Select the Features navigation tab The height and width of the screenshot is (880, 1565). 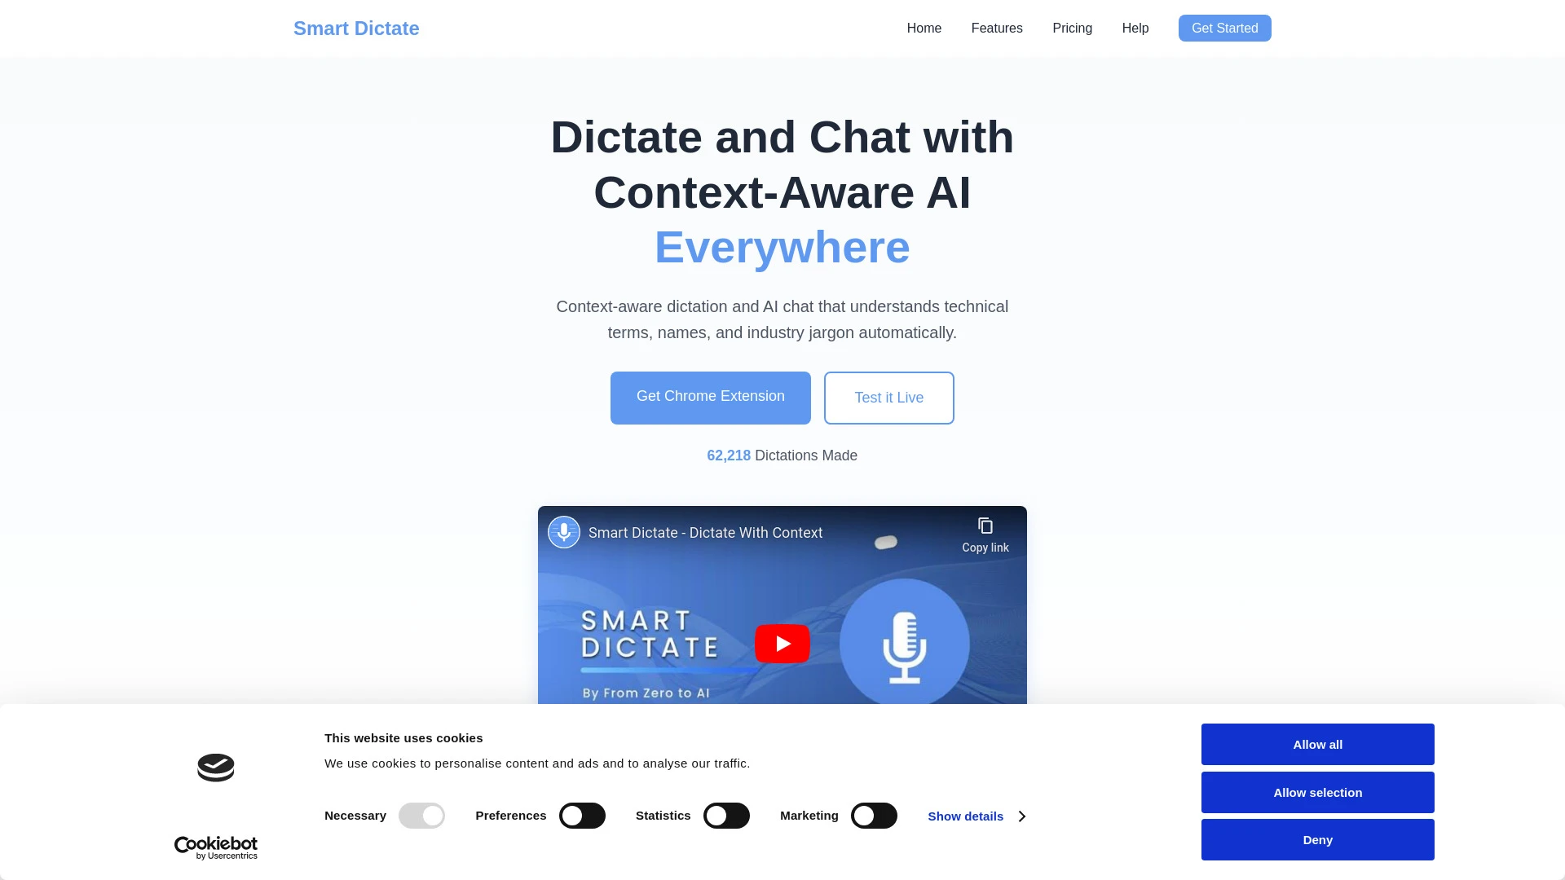(x=996, y=28)
